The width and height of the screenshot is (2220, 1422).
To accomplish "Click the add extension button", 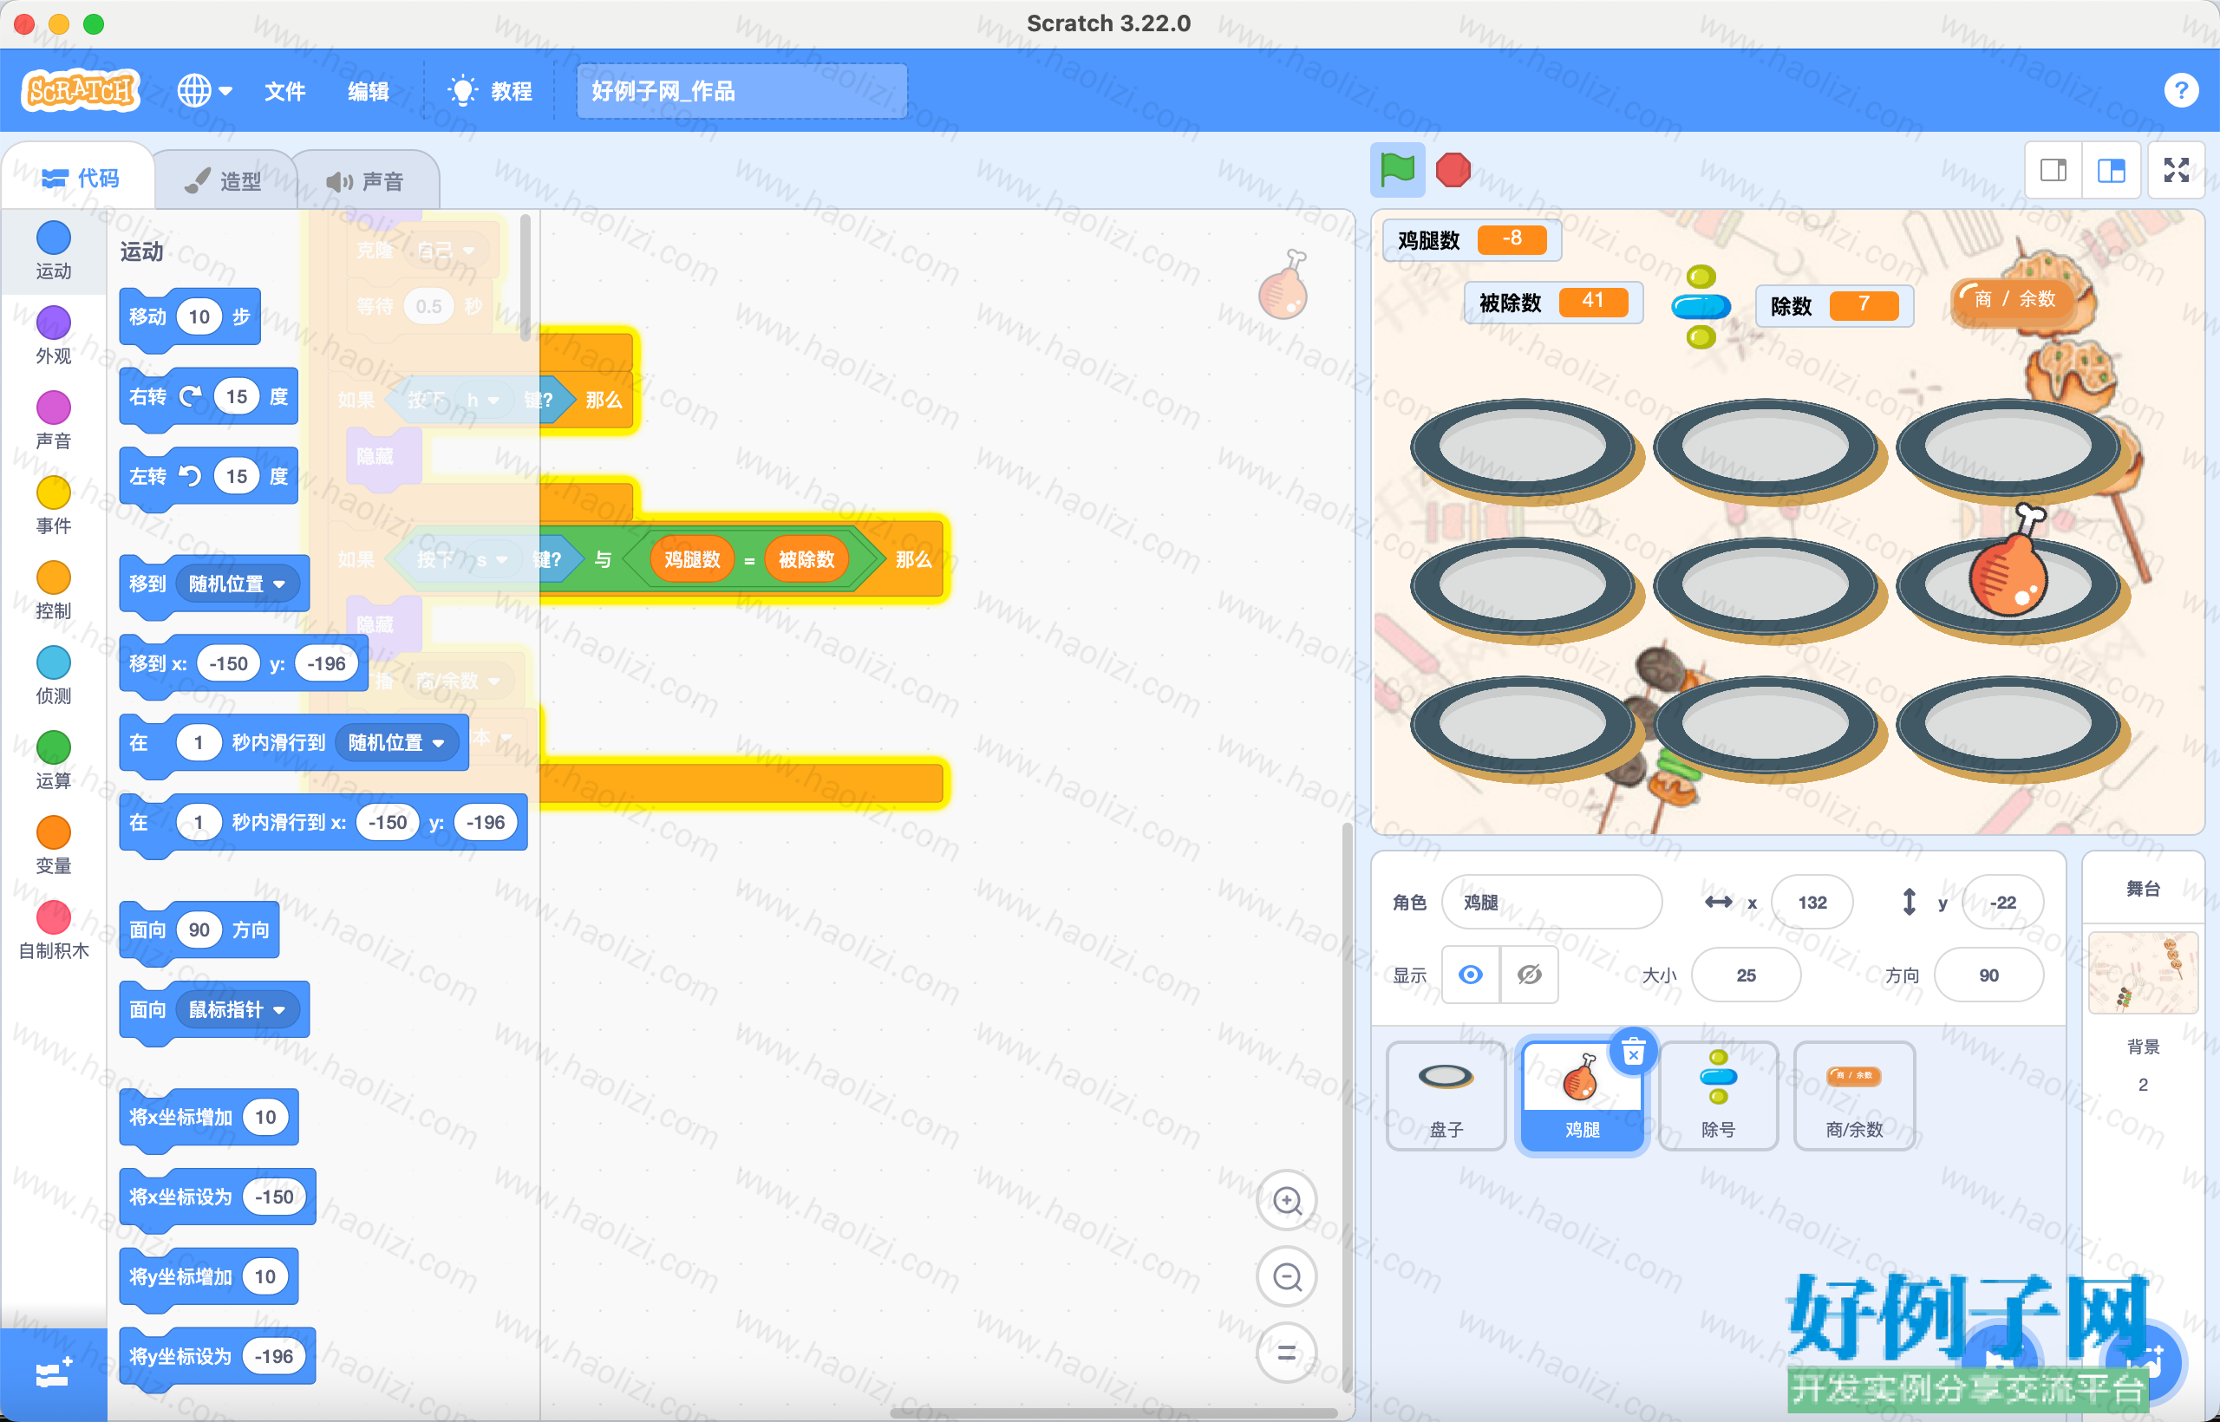I will coord(53,1374).
